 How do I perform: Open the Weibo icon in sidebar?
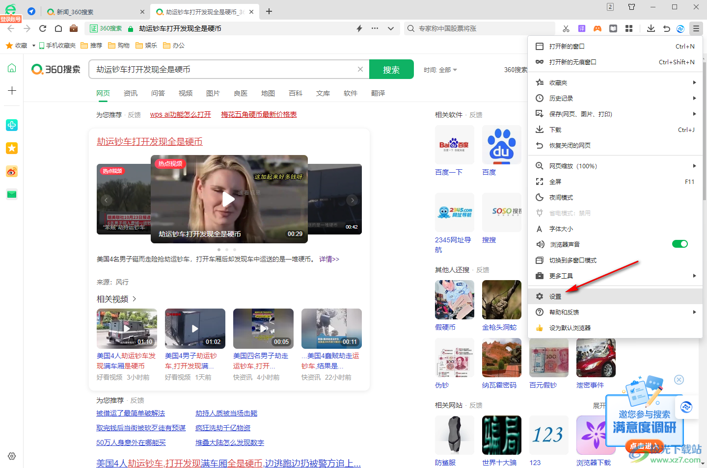12,171
